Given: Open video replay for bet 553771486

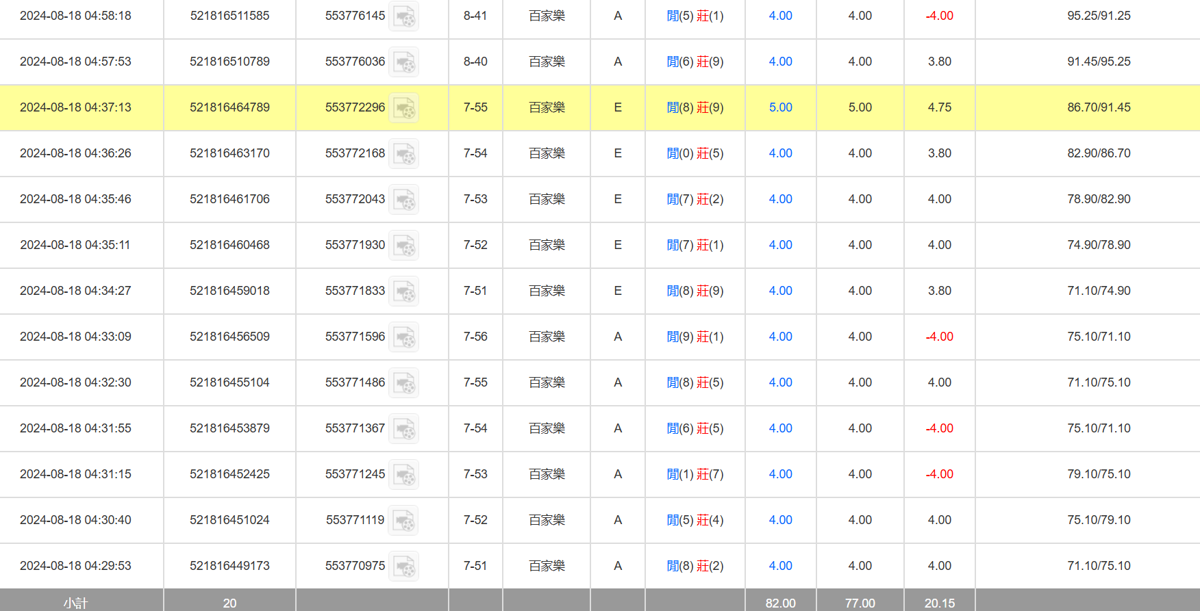Looking at the screenshot, I should (403, 382).
